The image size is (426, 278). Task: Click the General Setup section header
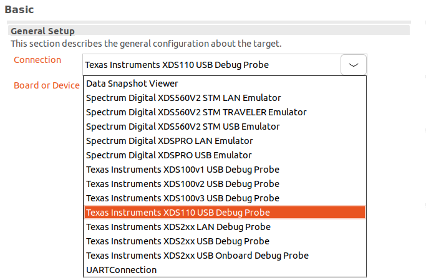(42, 31)
